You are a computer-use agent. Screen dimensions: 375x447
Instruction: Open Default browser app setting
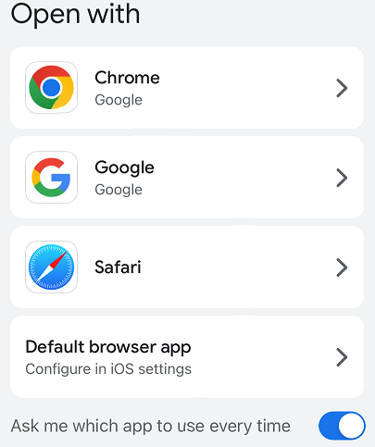point(187,357)
